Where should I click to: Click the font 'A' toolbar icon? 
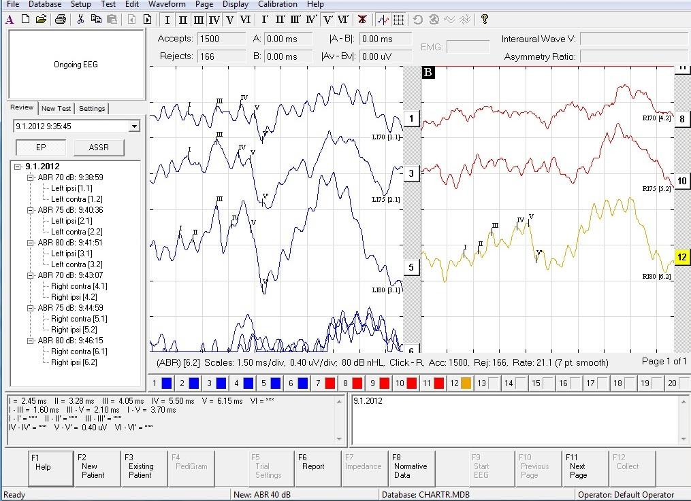point(10,19)
